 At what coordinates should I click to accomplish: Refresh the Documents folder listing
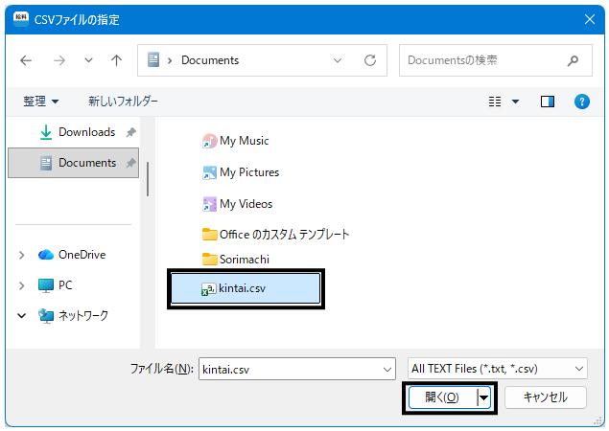coord(370,60)
